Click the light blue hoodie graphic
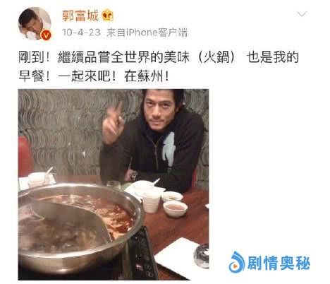330x284 pixels. click(169, 149)
